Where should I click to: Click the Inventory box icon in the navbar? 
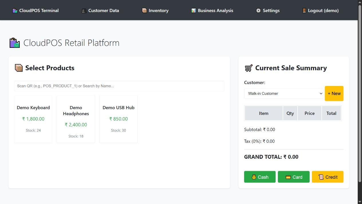click(144, 11)
